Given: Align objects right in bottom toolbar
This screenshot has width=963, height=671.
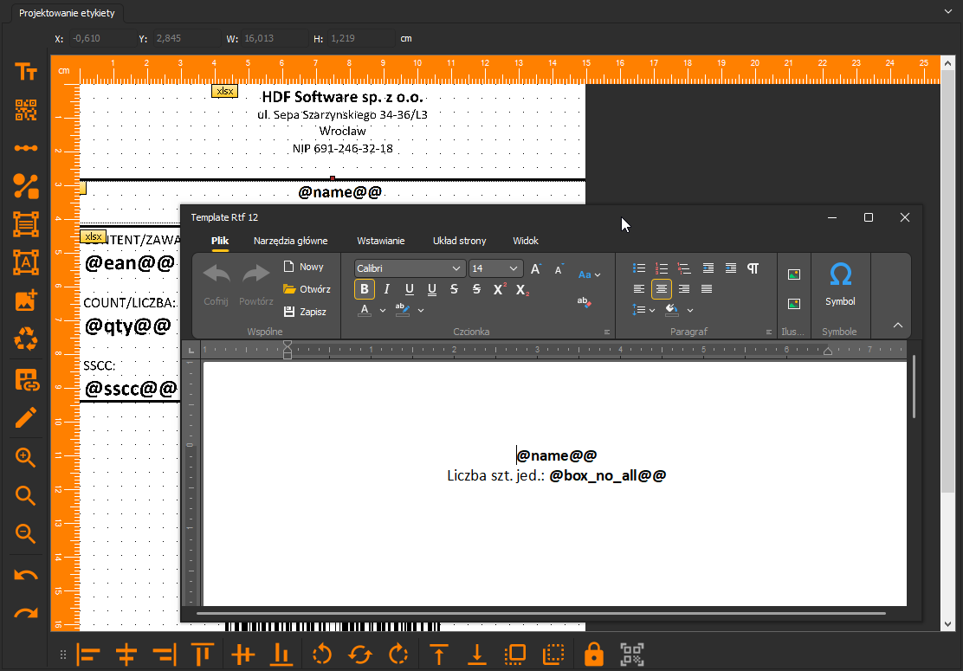Looking at the screenshot, I should (165, 655).
